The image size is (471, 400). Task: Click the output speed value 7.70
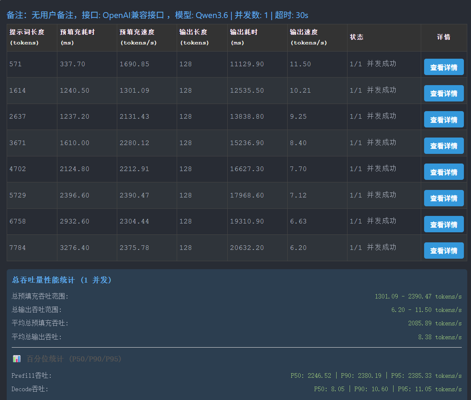[298, 169]
